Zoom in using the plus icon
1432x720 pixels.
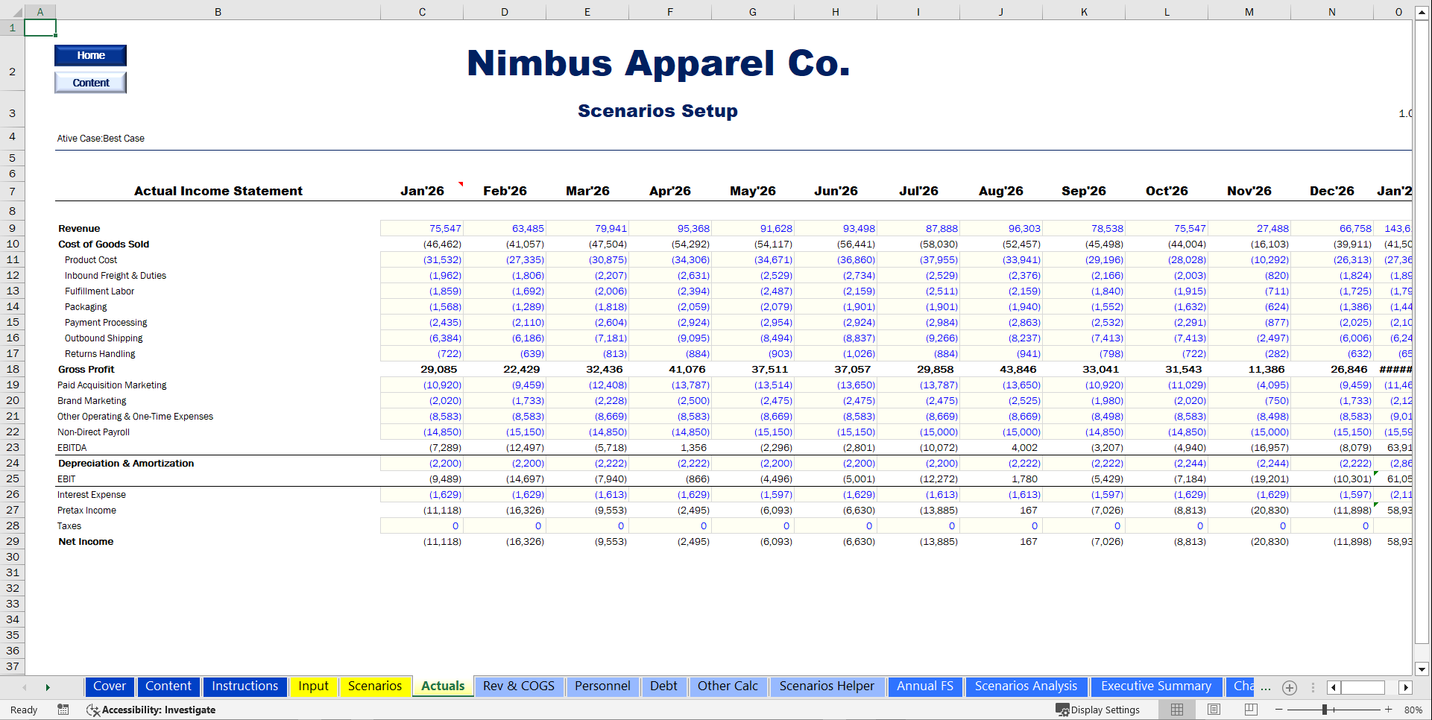click(x=1388, y=710)
